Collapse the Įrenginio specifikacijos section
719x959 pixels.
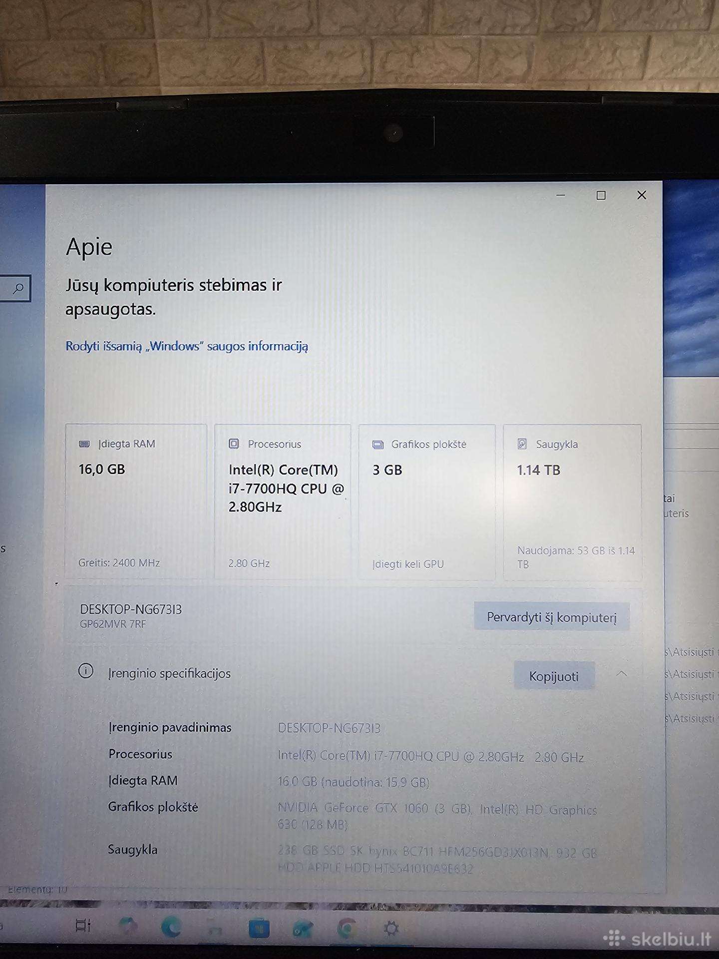pos(622,674)
